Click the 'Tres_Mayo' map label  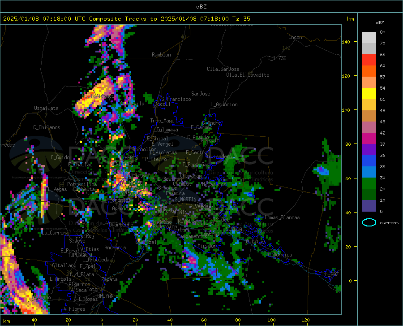[x=162, y=121]
